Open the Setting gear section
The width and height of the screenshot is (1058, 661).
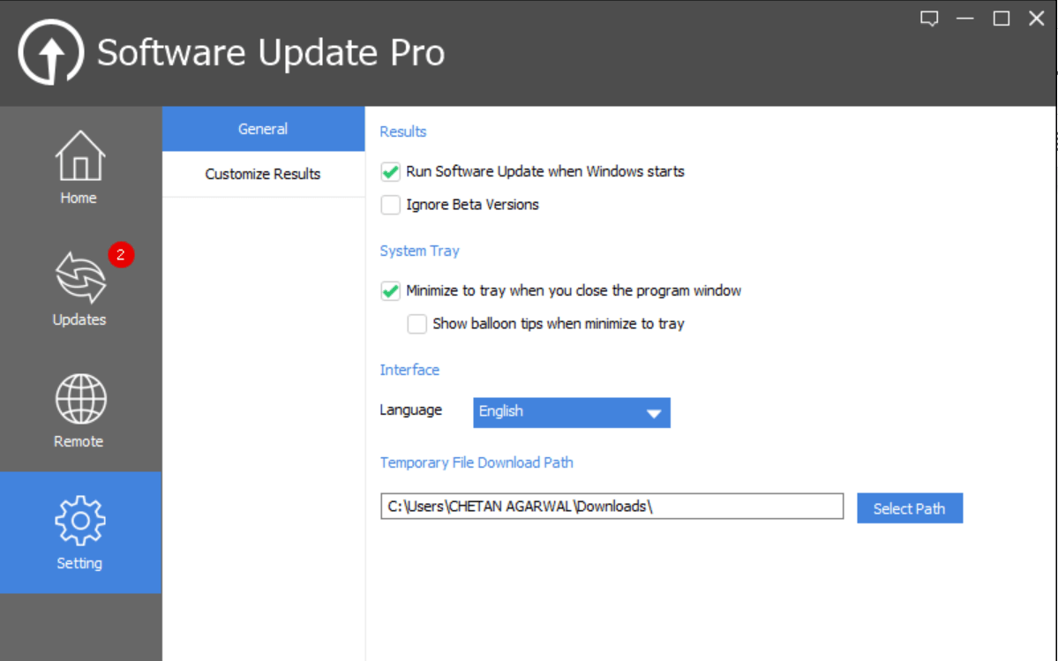click(79, 532)
